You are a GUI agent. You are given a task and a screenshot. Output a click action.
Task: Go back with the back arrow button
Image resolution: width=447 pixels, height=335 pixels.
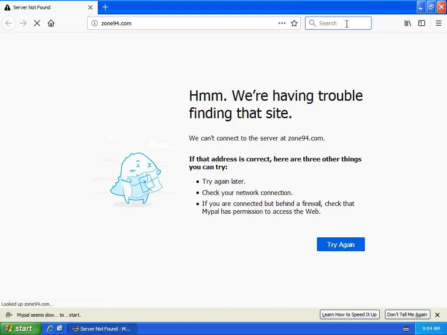(9, 23)
